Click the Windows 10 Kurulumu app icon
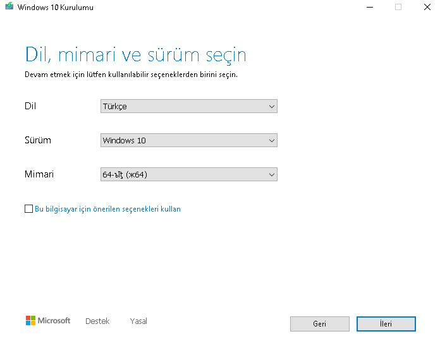Image resolution: width=440 pixels, height=341 pixels. click(9, 6)
